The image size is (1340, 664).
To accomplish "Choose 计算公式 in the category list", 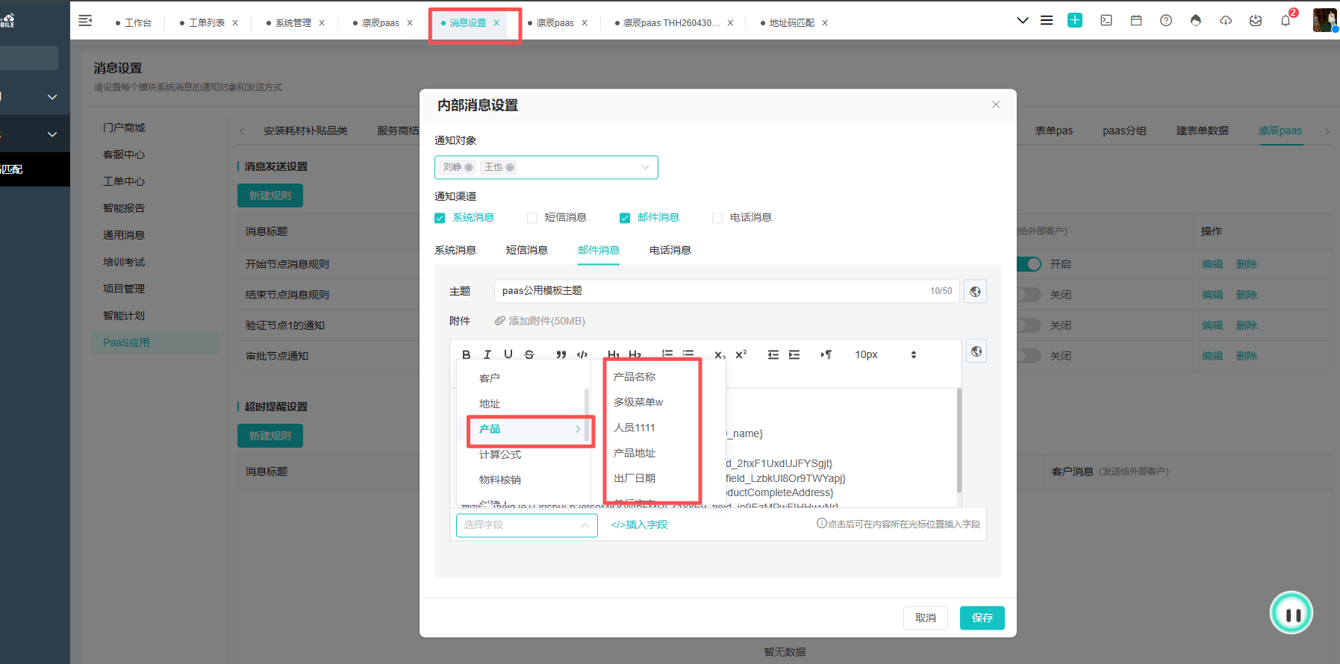I will [x=500, y=454].
